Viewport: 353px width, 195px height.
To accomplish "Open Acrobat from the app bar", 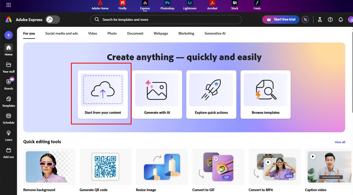I will 212,5.
